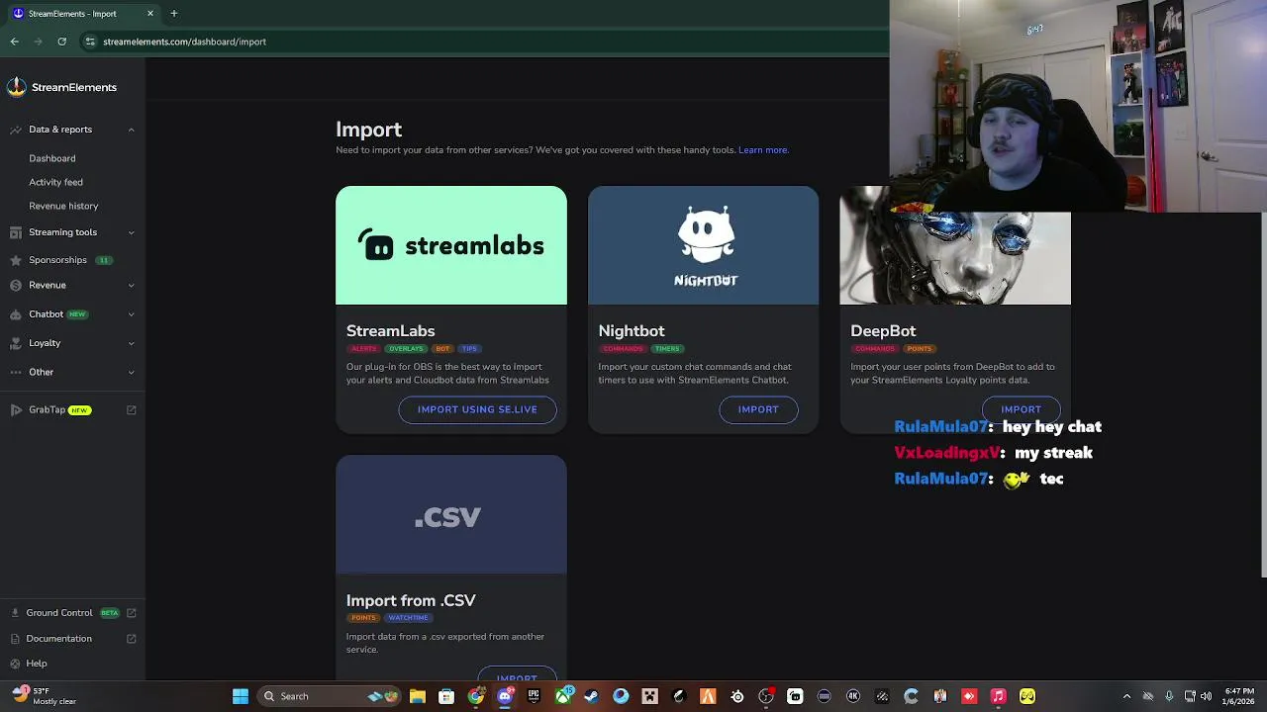Click the Ground Control download icon
Image resolution: width=1267 pixels, height=712 pixels.
click(15, 613)
